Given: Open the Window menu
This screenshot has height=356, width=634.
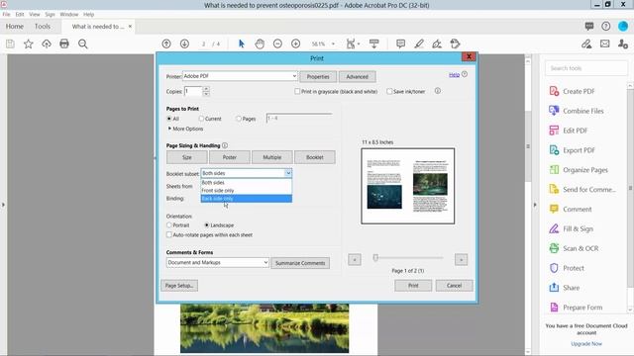Looking at the screenshot, I should pyautogui.click(x=69, y=14).
